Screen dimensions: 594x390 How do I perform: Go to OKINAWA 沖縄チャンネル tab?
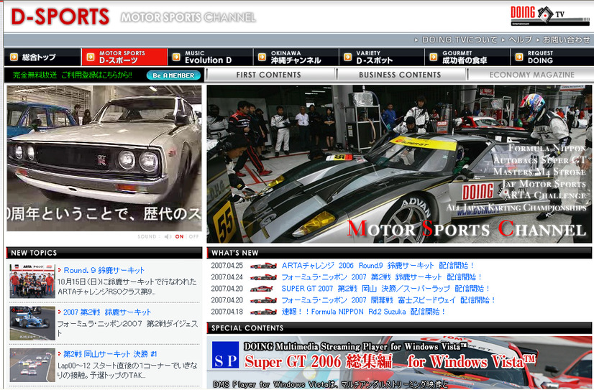[x=296, y=57]
